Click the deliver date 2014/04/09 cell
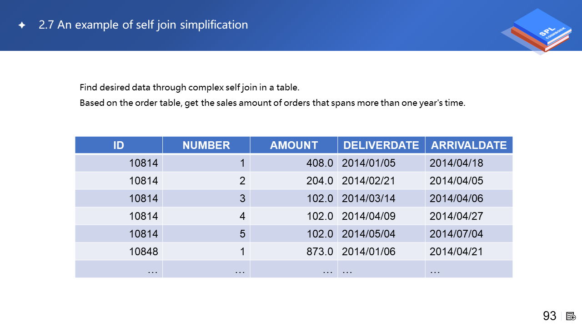Image resolution: width=582 pixels, height=327 pixels. pos(381,216)
